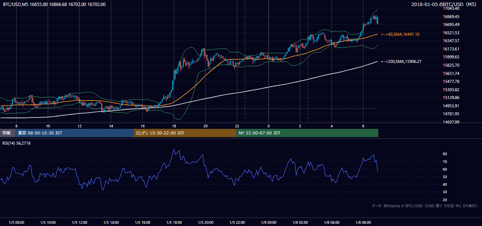Viewport: 482px width, 226px height.
Task: Click the RSI scale value 20
Action: pyautogui.click(x=445, y=200)
